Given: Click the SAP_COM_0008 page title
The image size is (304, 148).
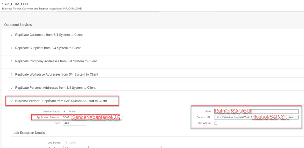Looking at the screenshot, I should [x=16, y=4].
